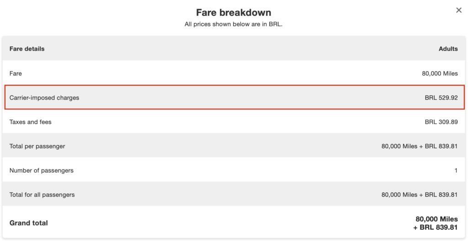Click the 80,000 Miles fare value

[440, 74]
